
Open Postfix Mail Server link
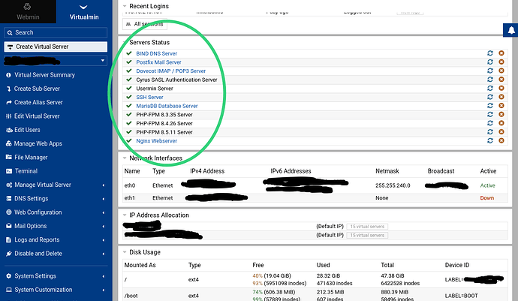coord(158,62)
